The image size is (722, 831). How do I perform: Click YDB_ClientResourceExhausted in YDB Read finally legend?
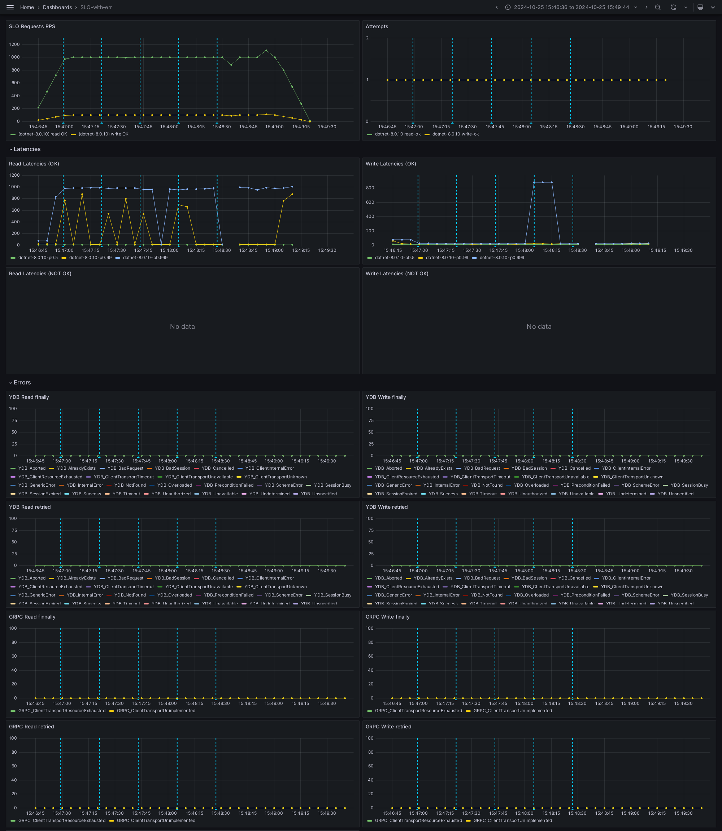click(51, 477)
